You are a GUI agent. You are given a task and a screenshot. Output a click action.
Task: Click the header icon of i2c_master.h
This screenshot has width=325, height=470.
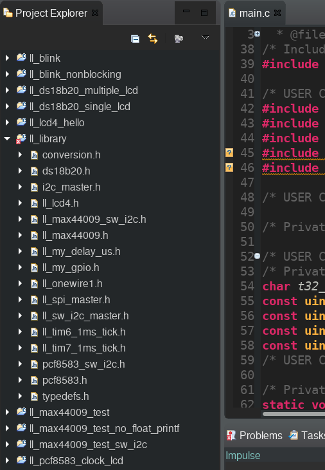click(x=34, y=187)
